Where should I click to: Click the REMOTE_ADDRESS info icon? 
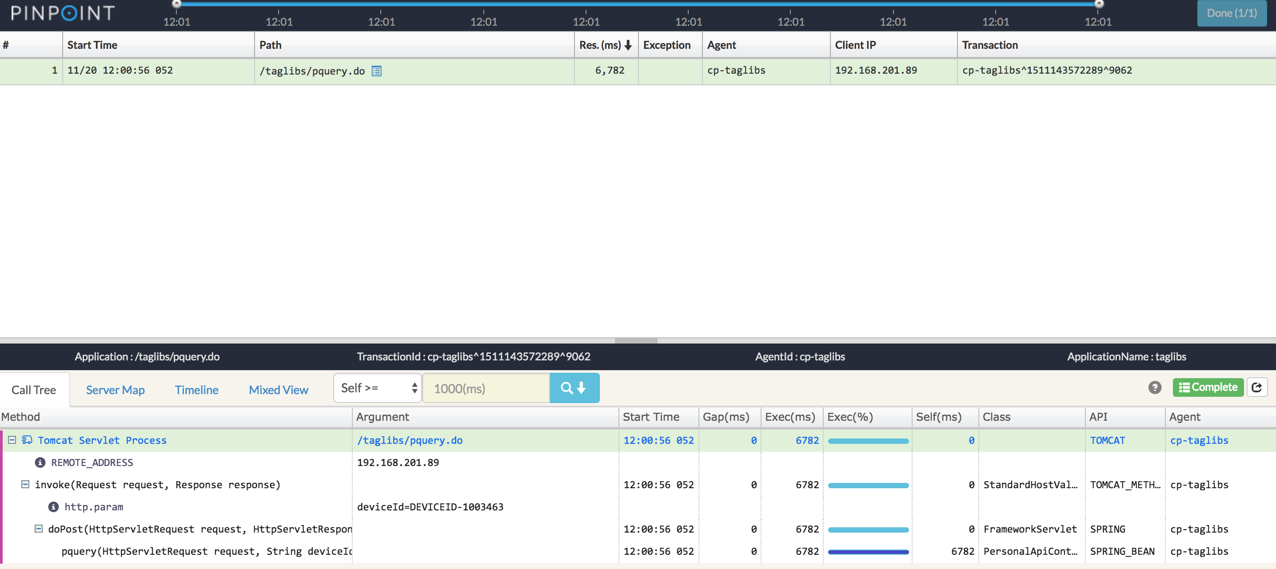point(40,462)
